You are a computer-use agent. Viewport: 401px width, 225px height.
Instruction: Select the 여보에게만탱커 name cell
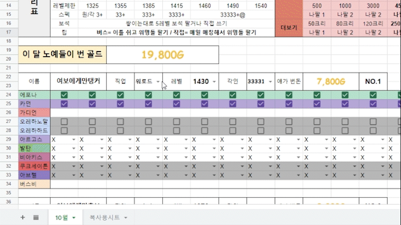tap(78, 81)
